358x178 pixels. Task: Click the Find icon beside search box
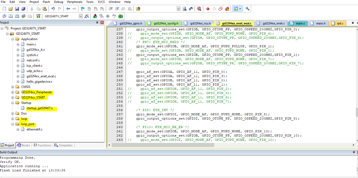click(184, 9)
